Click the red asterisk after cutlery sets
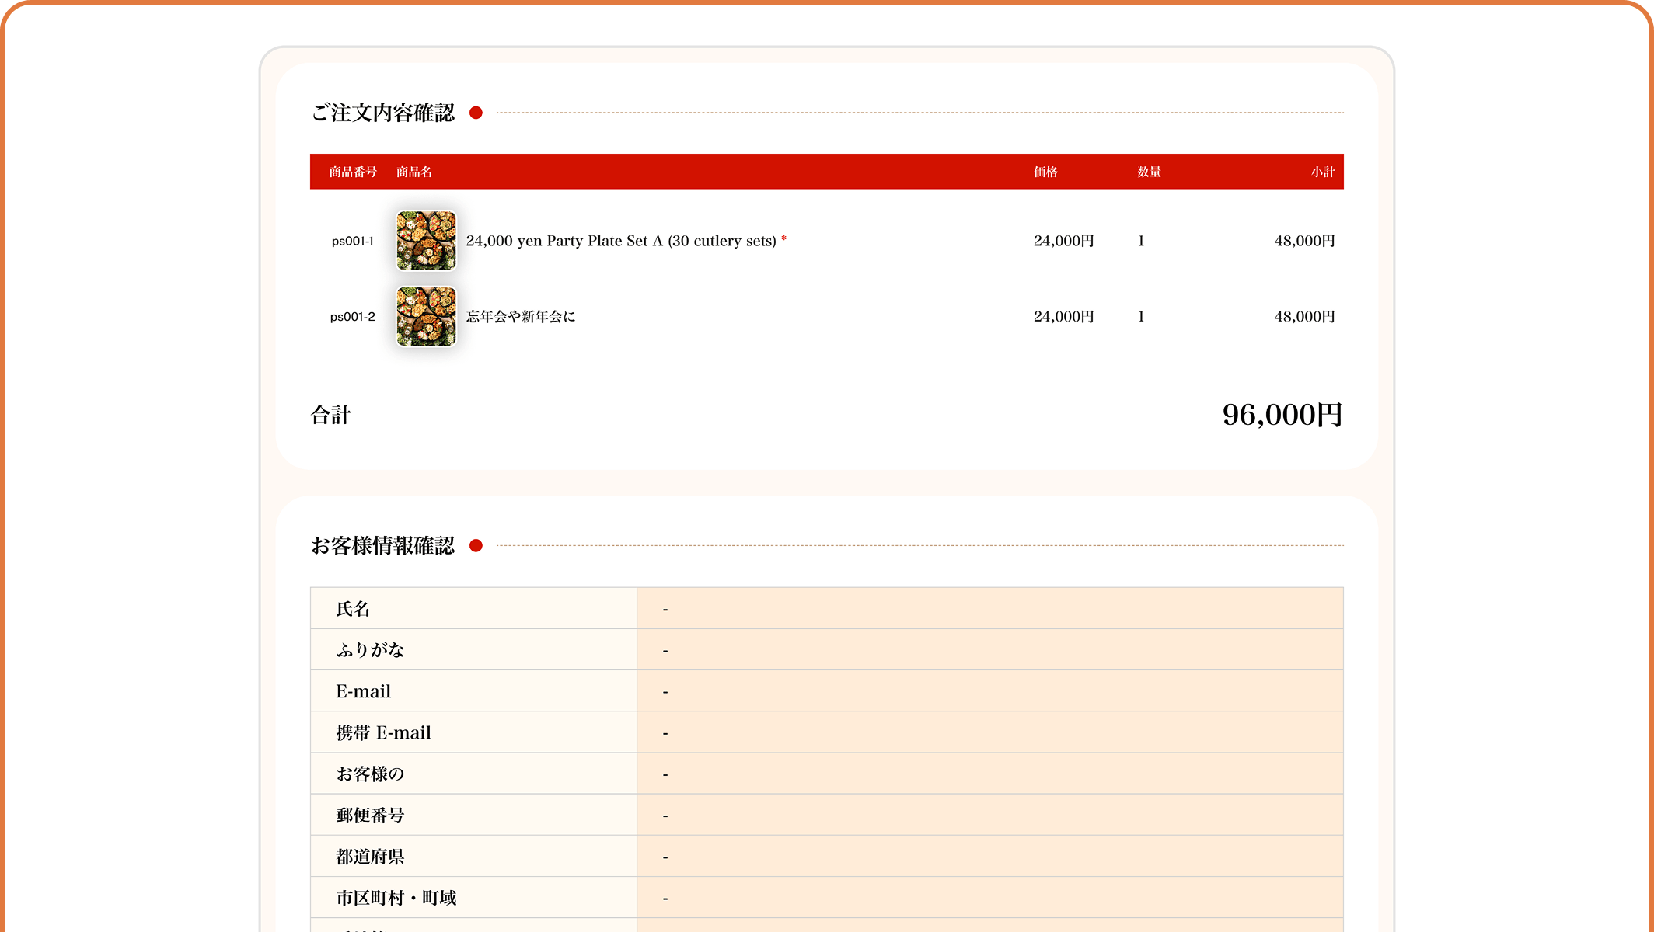The image size is (1654, 932). point(783,239)
